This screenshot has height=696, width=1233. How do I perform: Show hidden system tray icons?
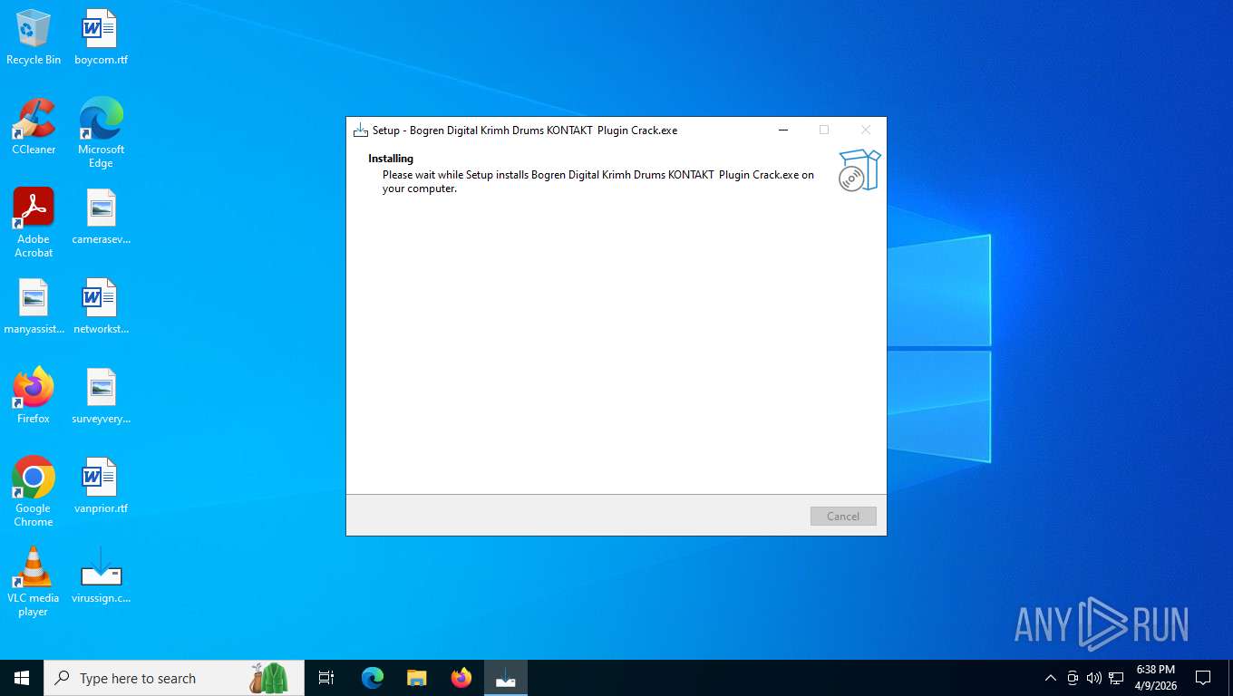tap(1051, 678)
